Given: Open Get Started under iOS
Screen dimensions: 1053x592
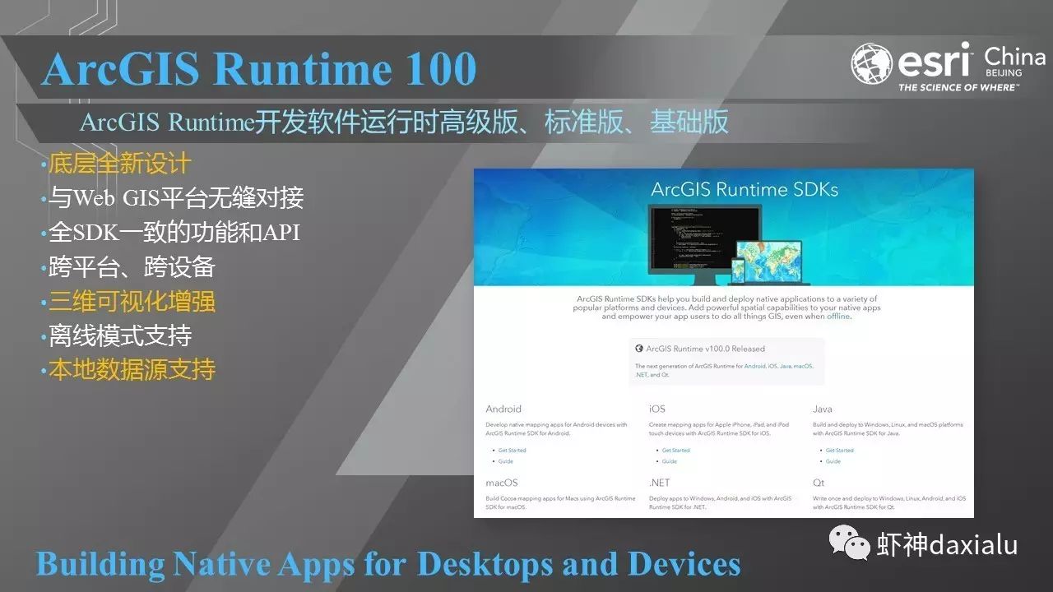Looking at the screenshot, I should (675, 450).
